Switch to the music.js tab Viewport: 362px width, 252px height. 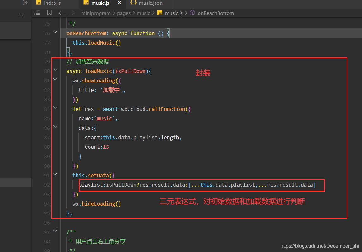tap(100, 3)
